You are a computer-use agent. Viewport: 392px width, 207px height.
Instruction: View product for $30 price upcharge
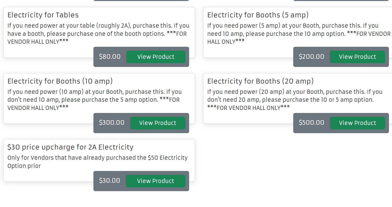click(x=155, y=181)
